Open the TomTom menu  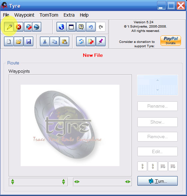[x=49, y=15]
